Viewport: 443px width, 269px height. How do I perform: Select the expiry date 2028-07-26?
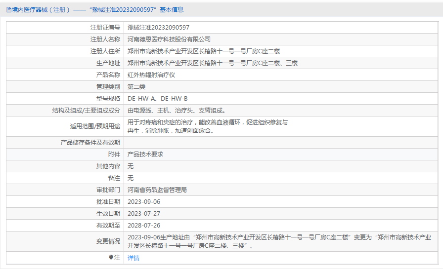click(144, 226)
